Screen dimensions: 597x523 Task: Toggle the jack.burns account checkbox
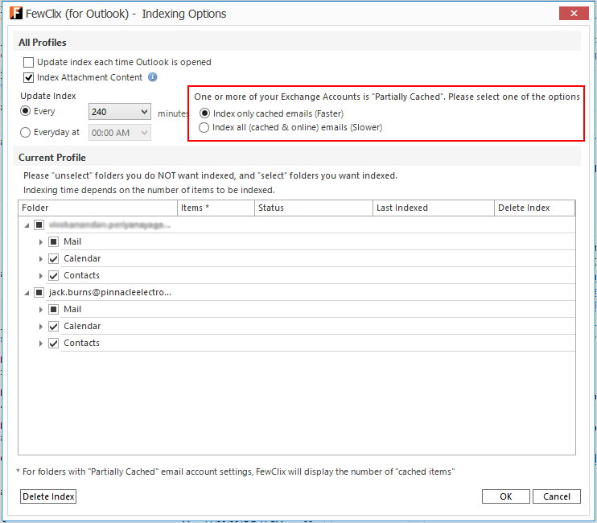[39, 292]
